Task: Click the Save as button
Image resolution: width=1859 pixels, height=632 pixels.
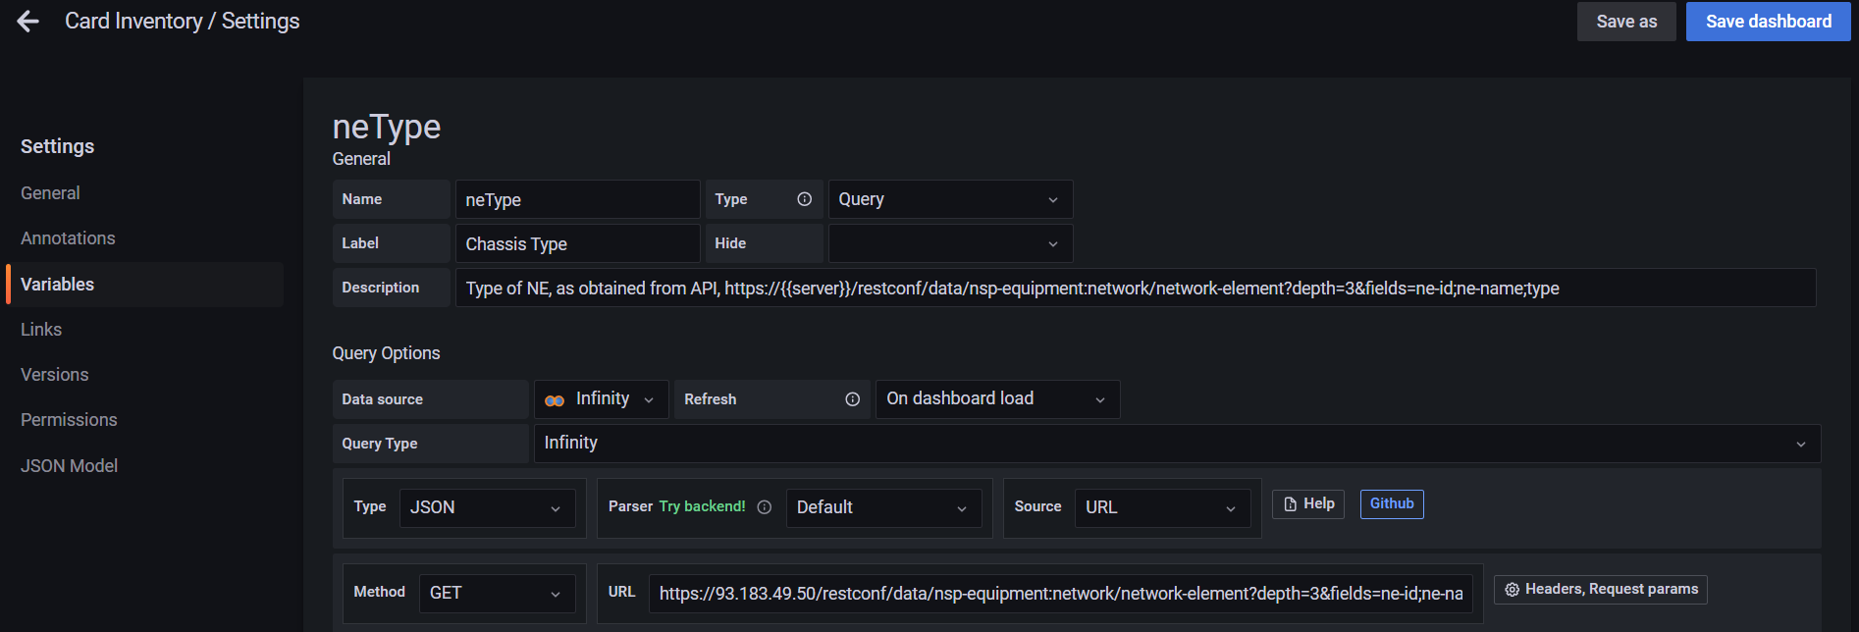Action: point(1626,22)
